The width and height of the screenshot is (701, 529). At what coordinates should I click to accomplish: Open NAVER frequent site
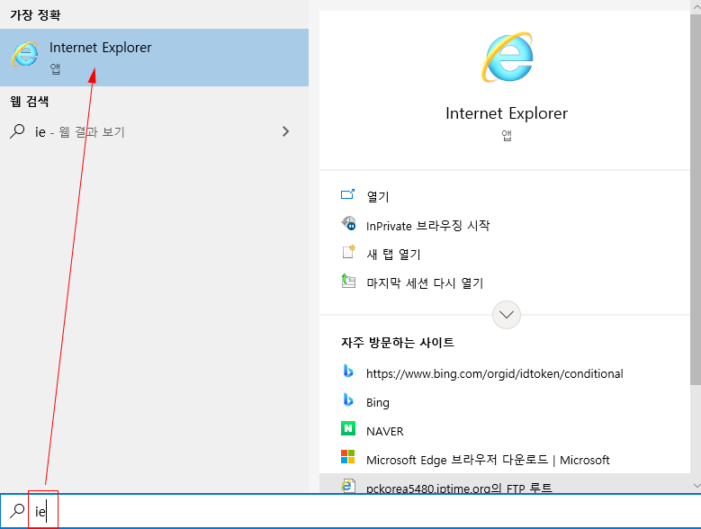click(385, 431)
